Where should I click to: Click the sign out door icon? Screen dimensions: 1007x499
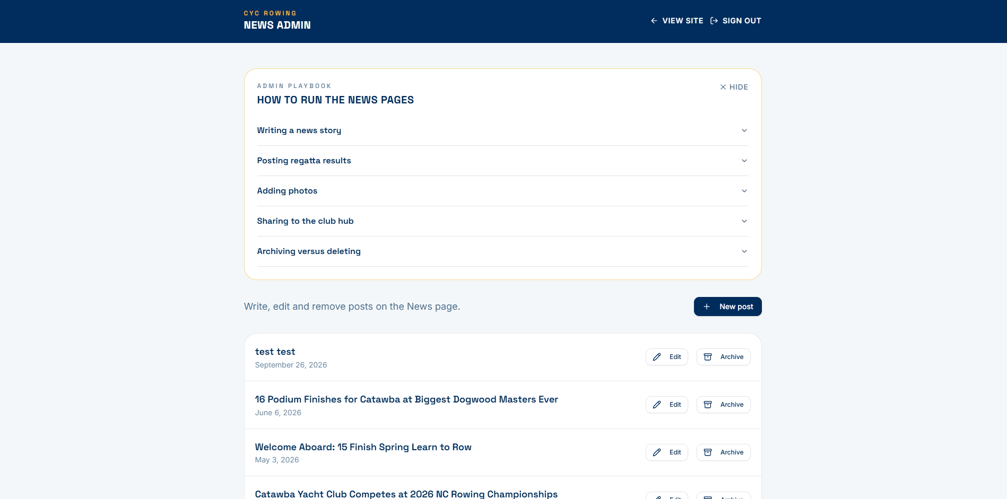point(714,21)
